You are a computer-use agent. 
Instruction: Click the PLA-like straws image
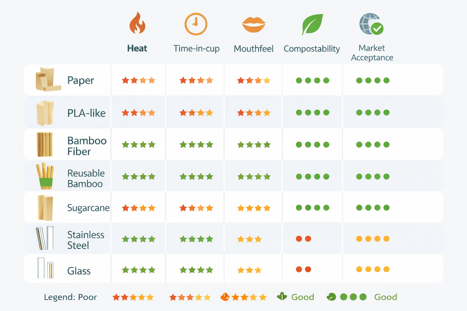[x=45, y=113]
